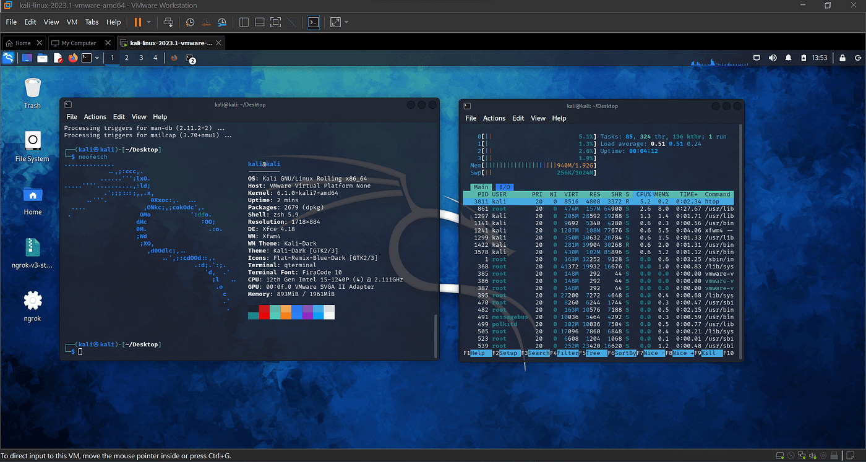Open the Snapshot Manager in VMware toolbar
Viewport: 866px width, 462px height.
click(x=221, y=22)
